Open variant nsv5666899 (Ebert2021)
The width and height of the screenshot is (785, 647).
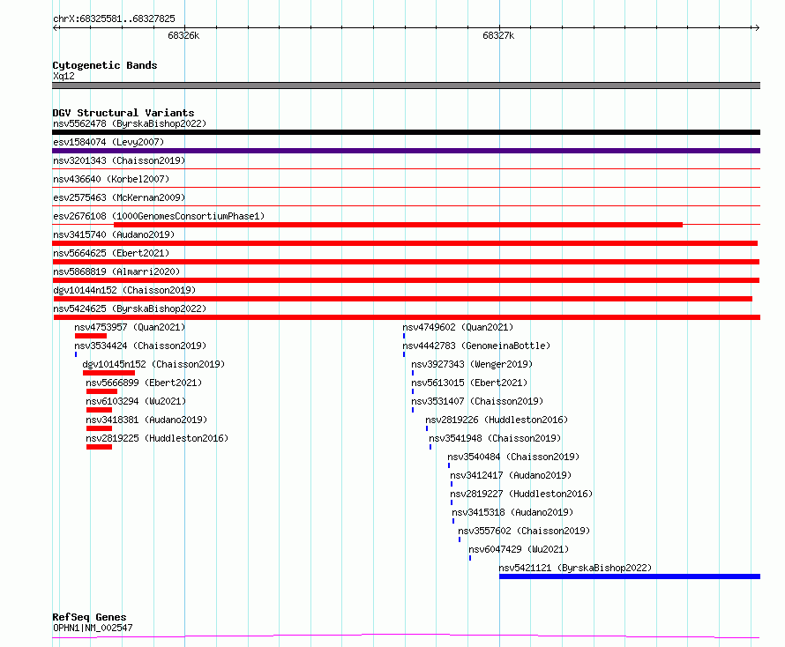pos(144,383)
